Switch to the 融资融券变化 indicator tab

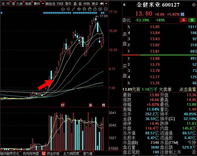pyautogui.click(x=10, y=153)
